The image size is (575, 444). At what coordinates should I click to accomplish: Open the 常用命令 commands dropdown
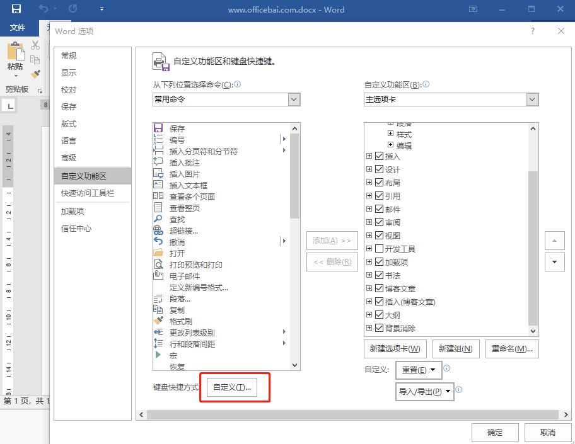294,100
